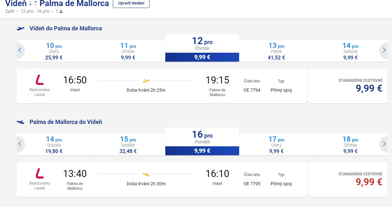The width and height of the screenshot is (392, 207).
Task: Click the left arrow on outbound dates
Action: point(20,50)
